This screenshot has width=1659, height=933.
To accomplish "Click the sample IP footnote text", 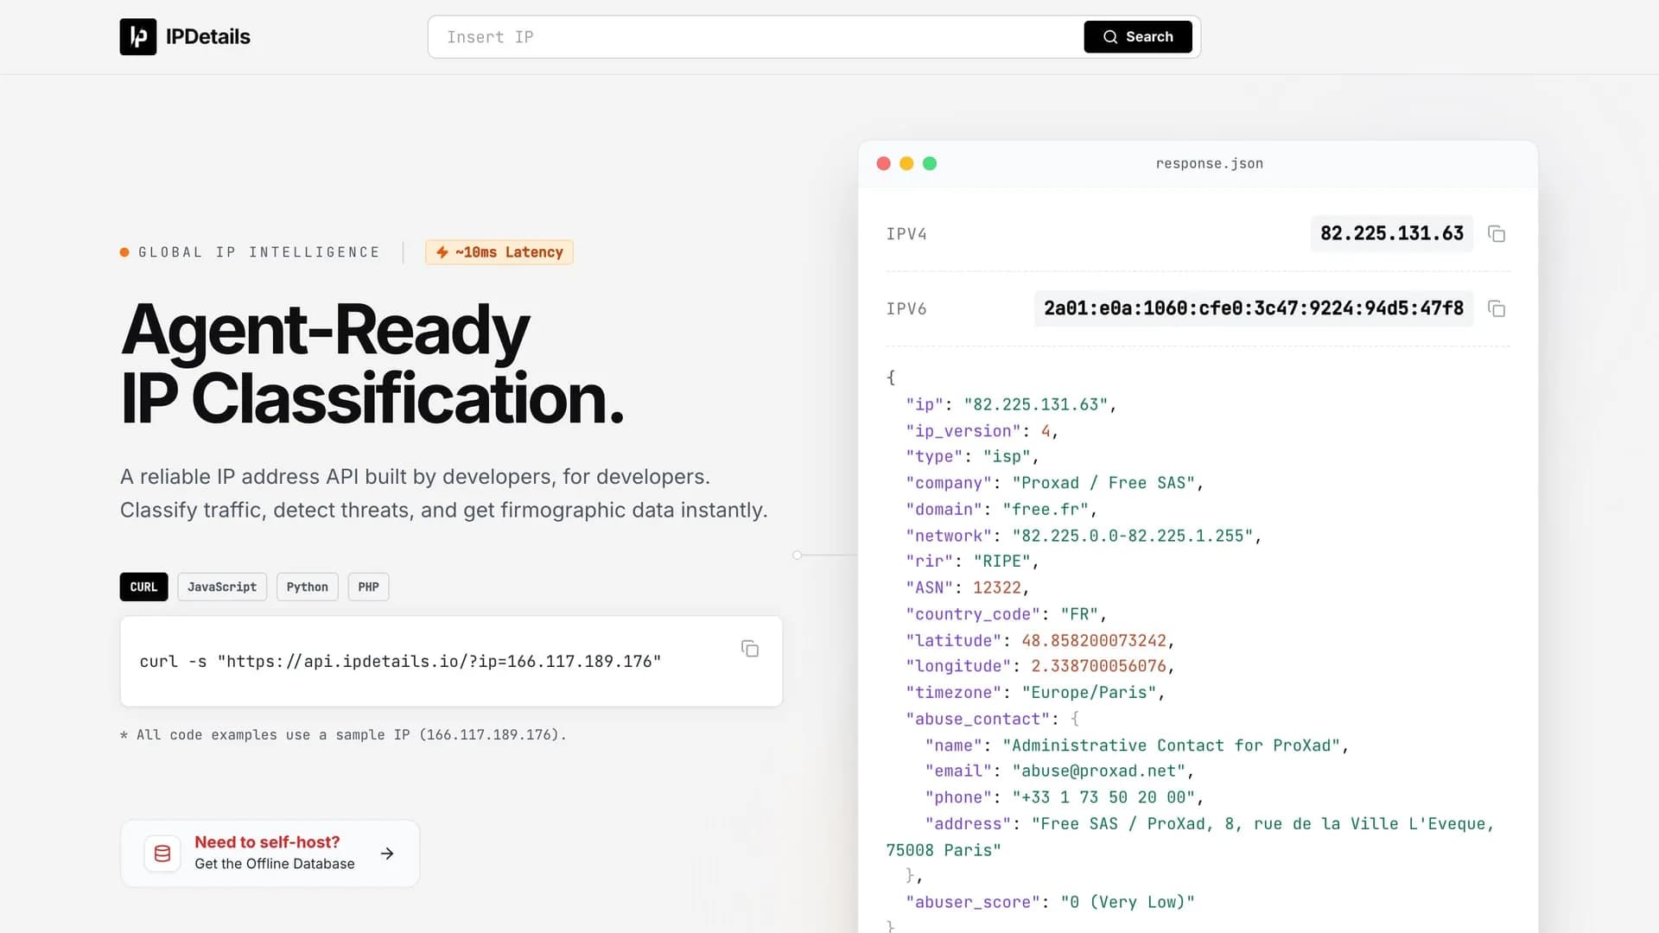I will click(343, 735).
